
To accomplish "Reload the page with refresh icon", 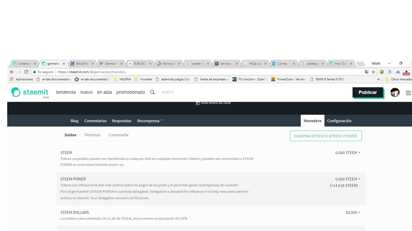I will (x=26, y=72).
